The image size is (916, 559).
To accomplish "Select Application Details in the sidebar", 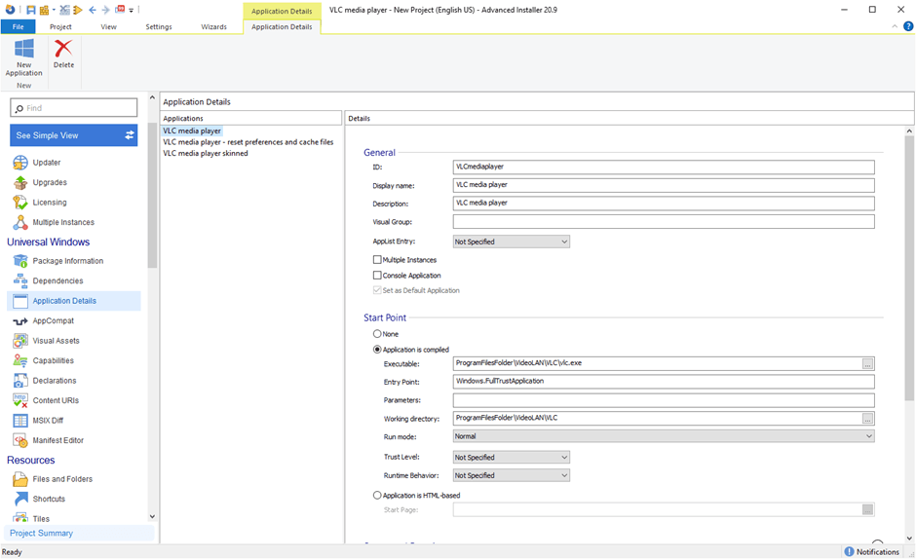I will point(74,301).
